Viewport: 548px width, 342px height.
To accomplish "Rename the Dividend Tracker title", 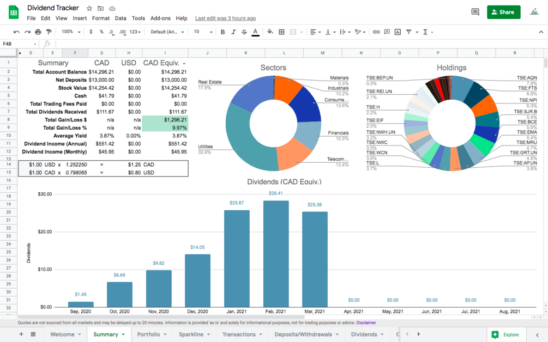I will (x=53, y=8).
